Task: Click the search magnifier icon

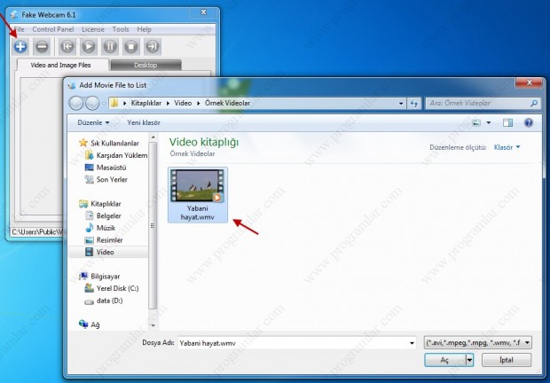Action: pos(534,103)
